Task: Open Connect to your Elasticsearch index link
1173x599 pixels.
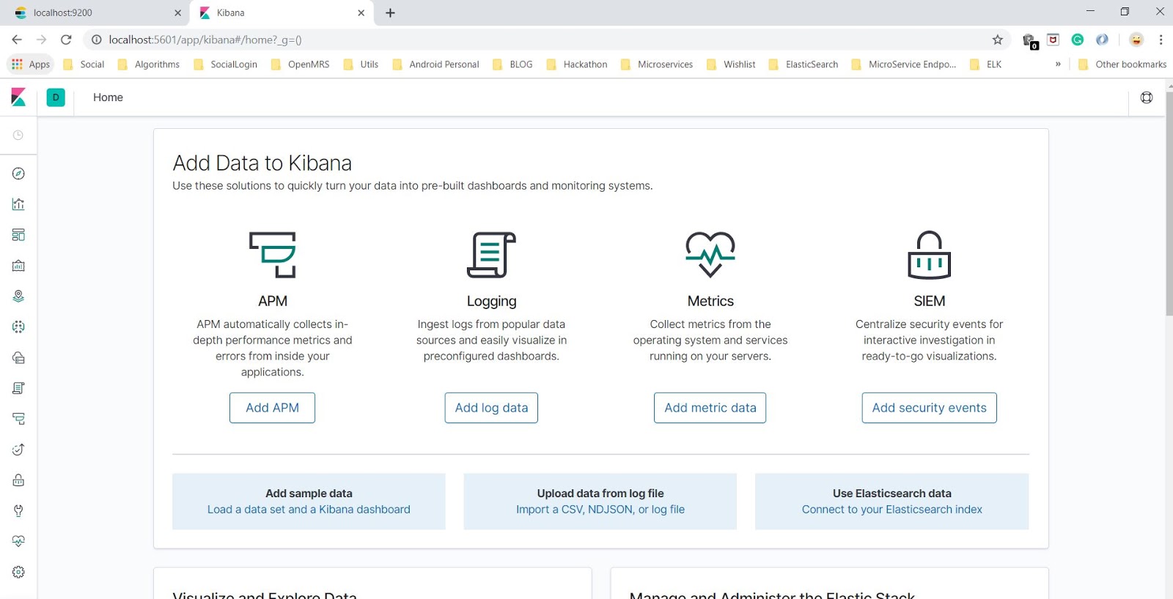Action: (891, 510)
